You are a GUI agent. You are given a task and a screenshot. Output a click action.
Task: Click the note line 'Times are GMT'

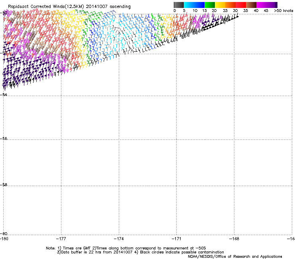coord(77,248)
